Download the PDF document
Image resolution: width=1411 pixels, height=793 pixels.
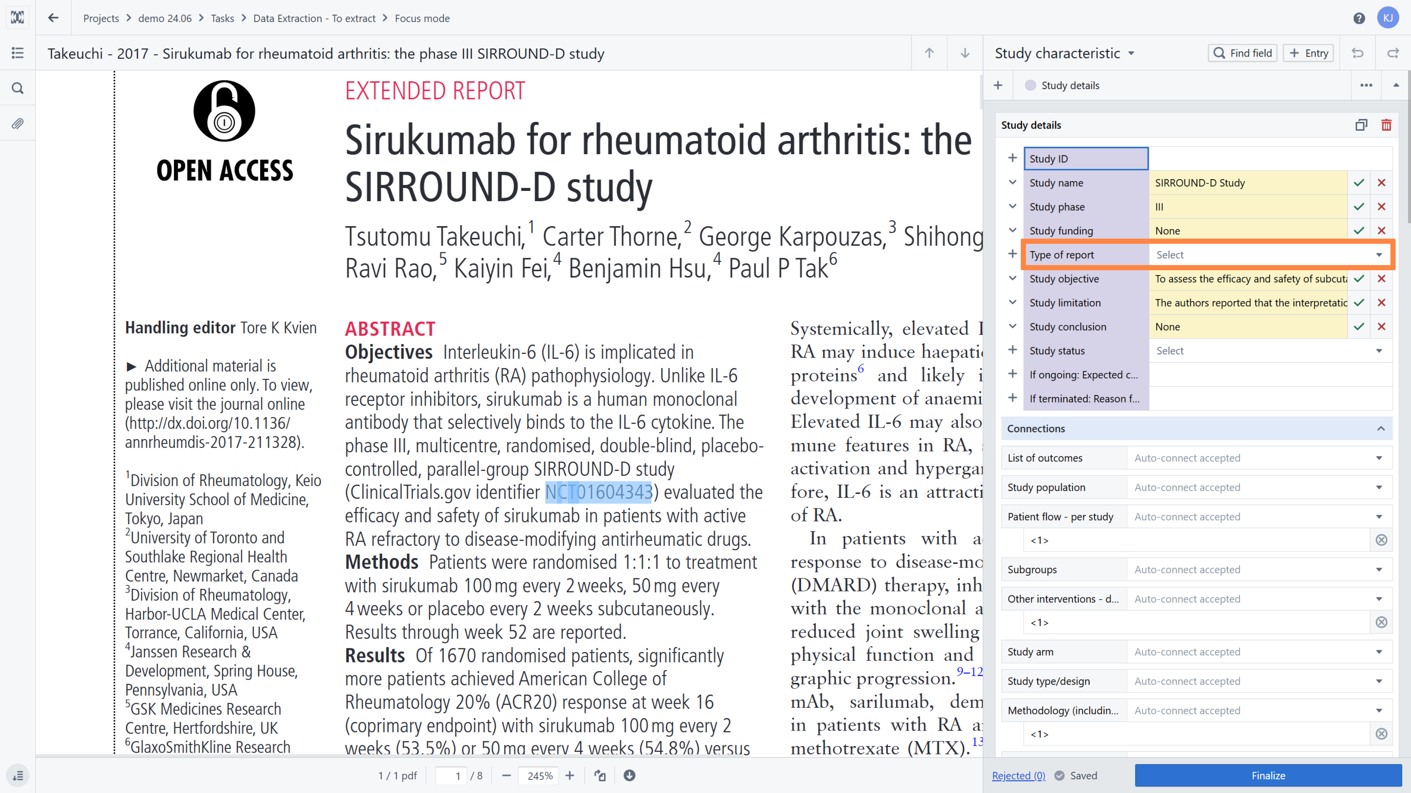629,775
